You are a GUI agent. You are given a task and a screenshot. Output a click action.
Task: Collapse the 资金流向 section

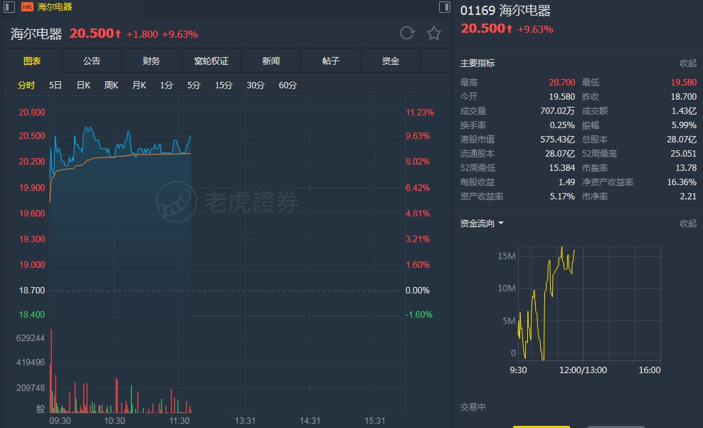tap(687, 224)
